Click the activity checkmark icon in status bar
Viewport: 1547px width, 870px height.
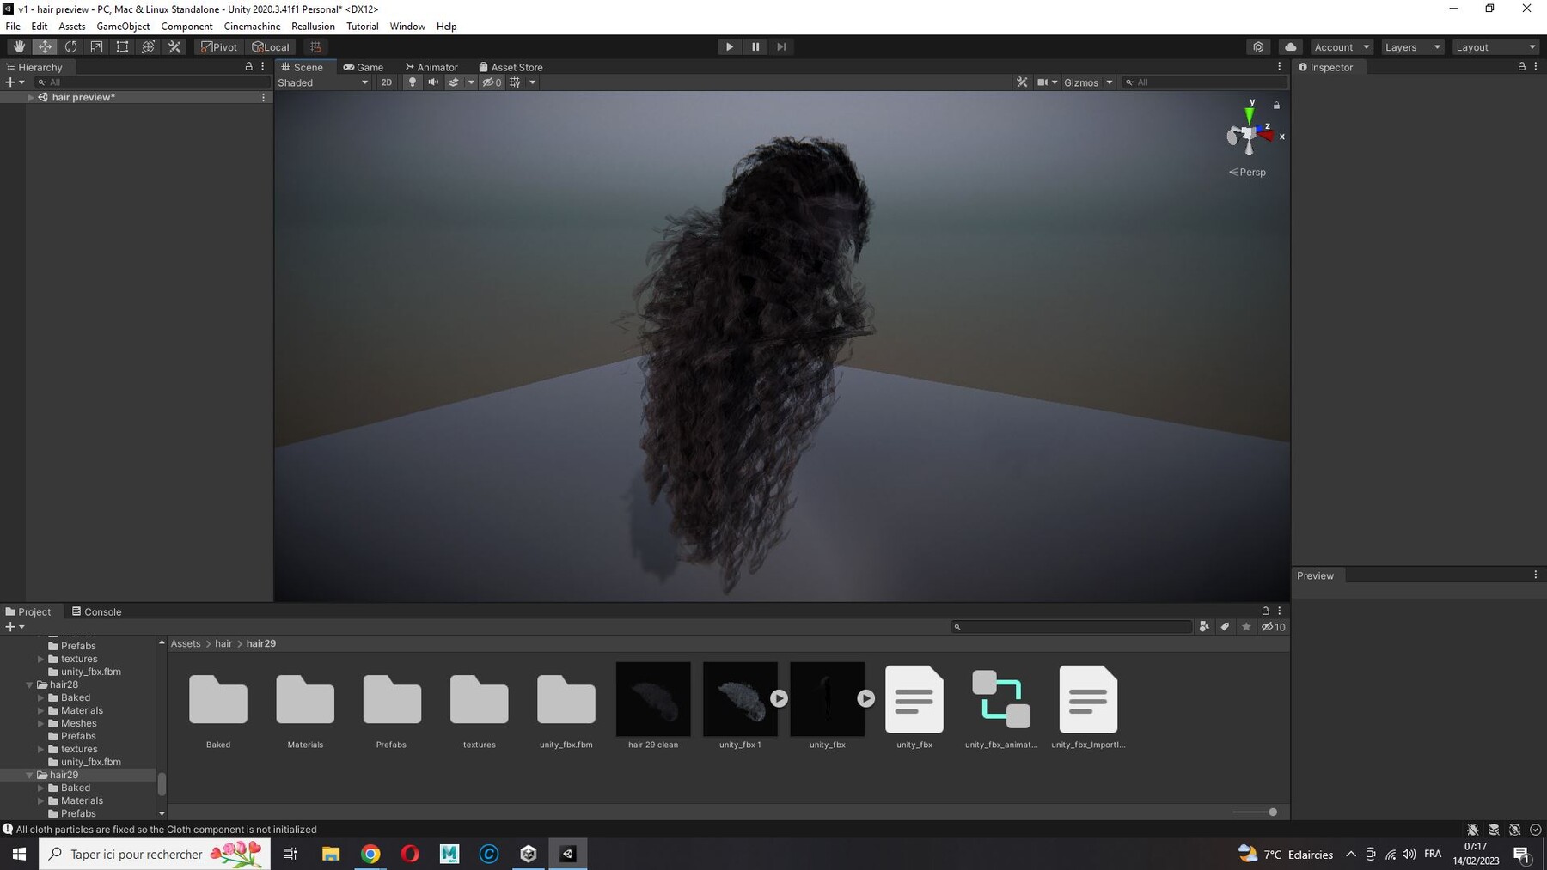click(1536, 830)
